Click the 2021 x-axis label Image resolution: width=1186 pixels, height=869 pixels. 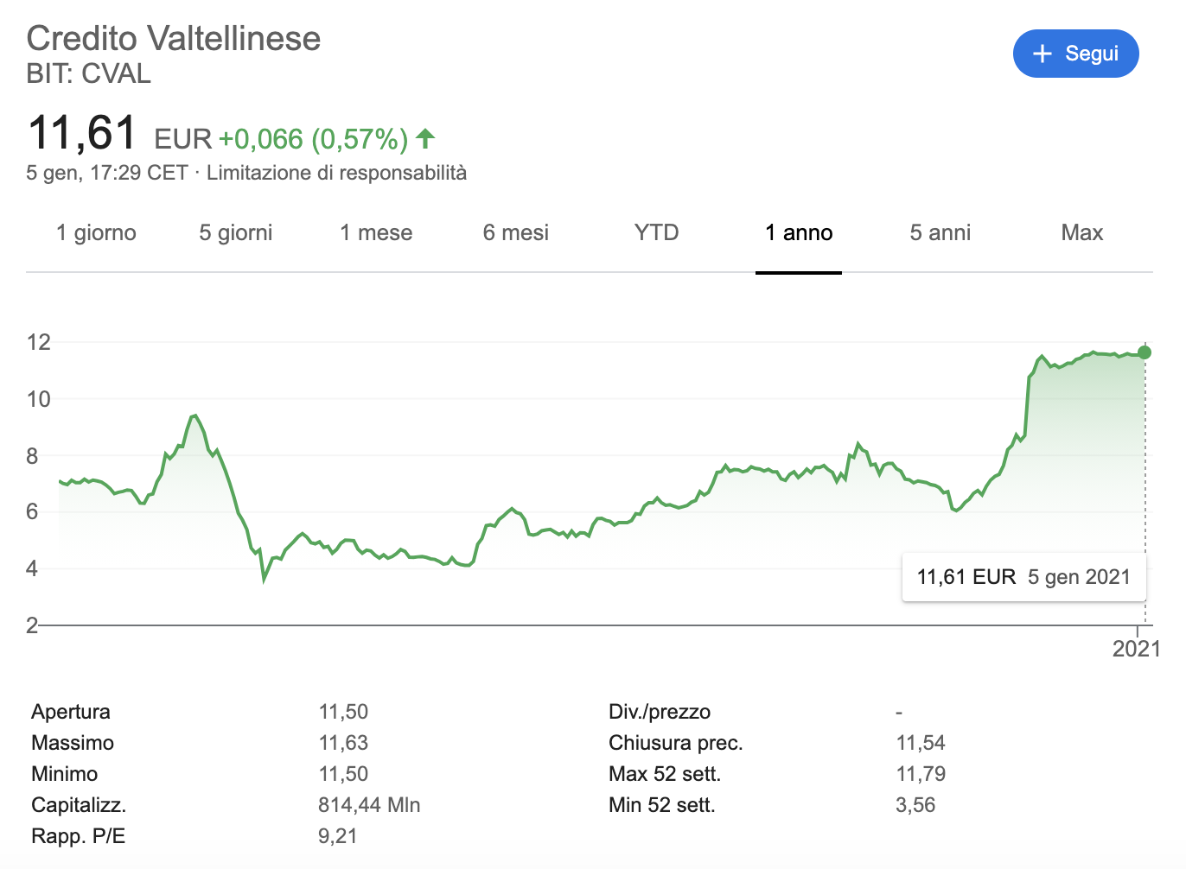(x=1136, y=649)
